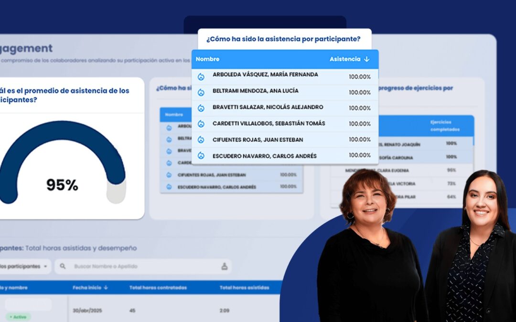Click magnifier icon in Buscar Nombre o Apellido field
The width and height of the screenshot is (516, 322).
(63, 266)
